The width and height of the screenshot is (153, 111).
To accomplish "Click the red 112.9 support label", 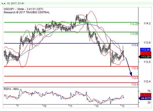I will coord(135,68).
